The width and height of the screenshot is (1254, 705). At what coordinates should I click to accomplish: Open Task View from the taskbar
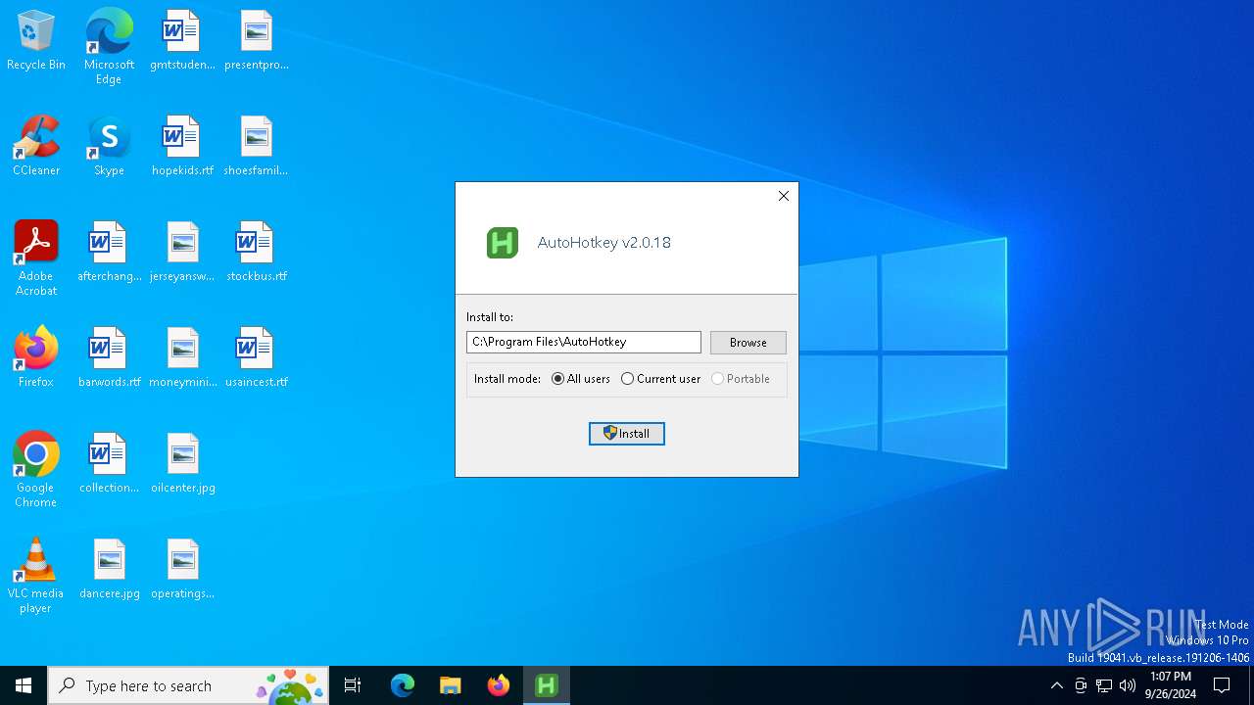353,685
